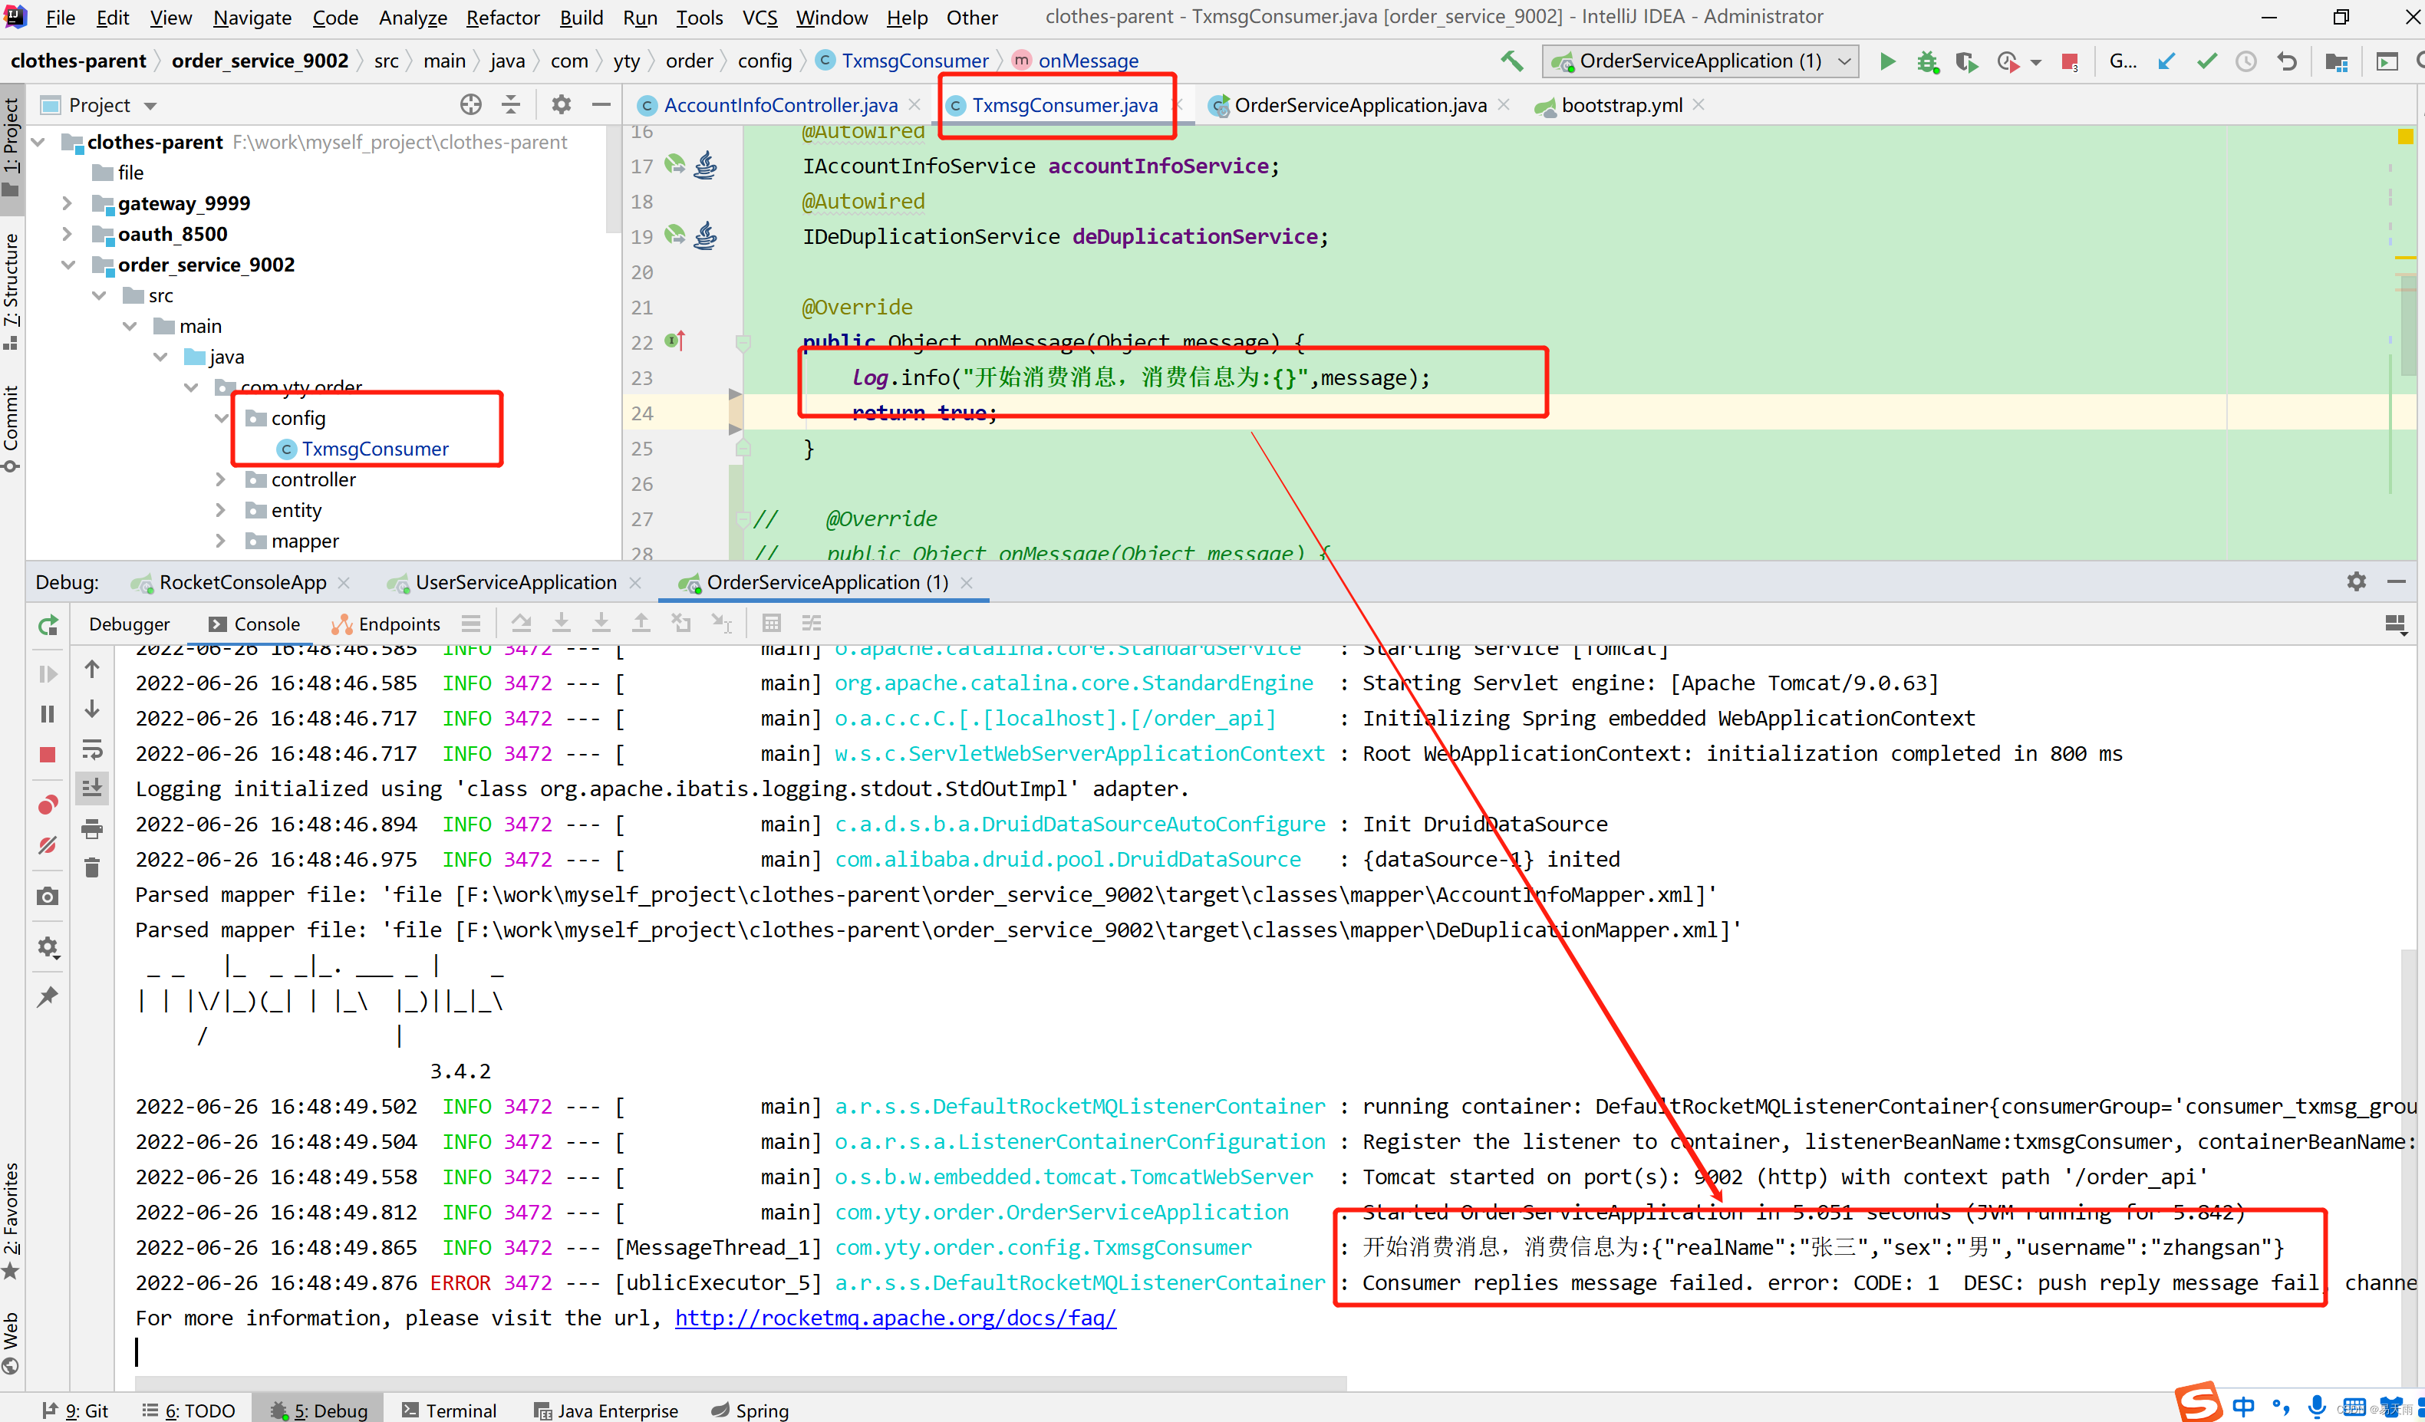Click the thread dump camera icon
This screenshot has height=1422, width=2425.
[47, 897]
